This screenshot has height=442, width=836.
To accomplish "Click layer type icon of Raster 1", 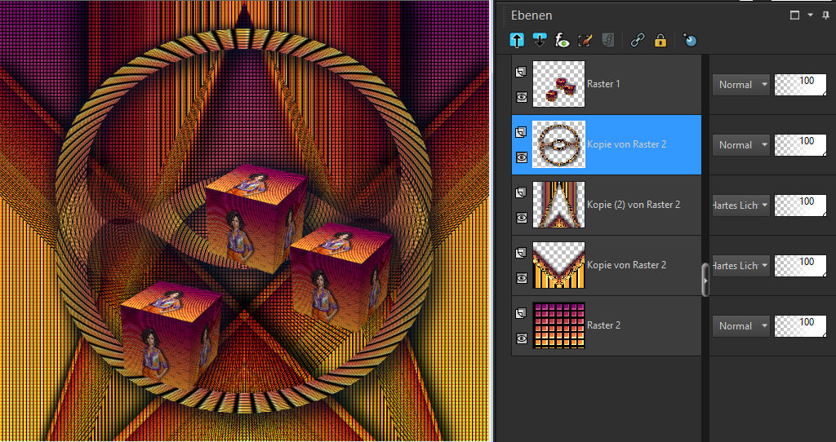I will pos(521,72).
